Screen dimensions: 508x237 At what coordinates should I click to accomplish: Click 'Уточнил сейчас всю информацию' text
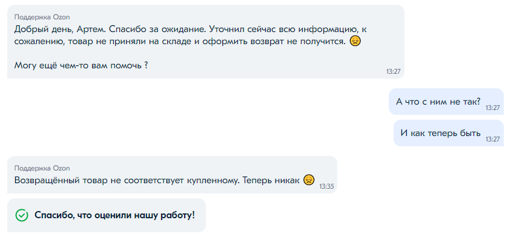click(x=283, y=30)
